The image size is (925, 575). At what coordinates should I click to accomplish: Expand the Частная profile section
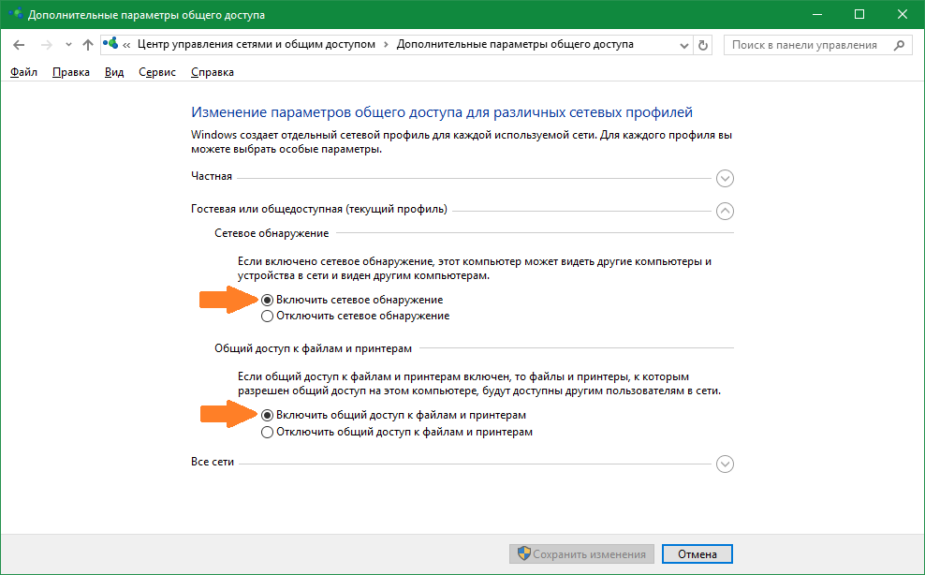(724, 178)
